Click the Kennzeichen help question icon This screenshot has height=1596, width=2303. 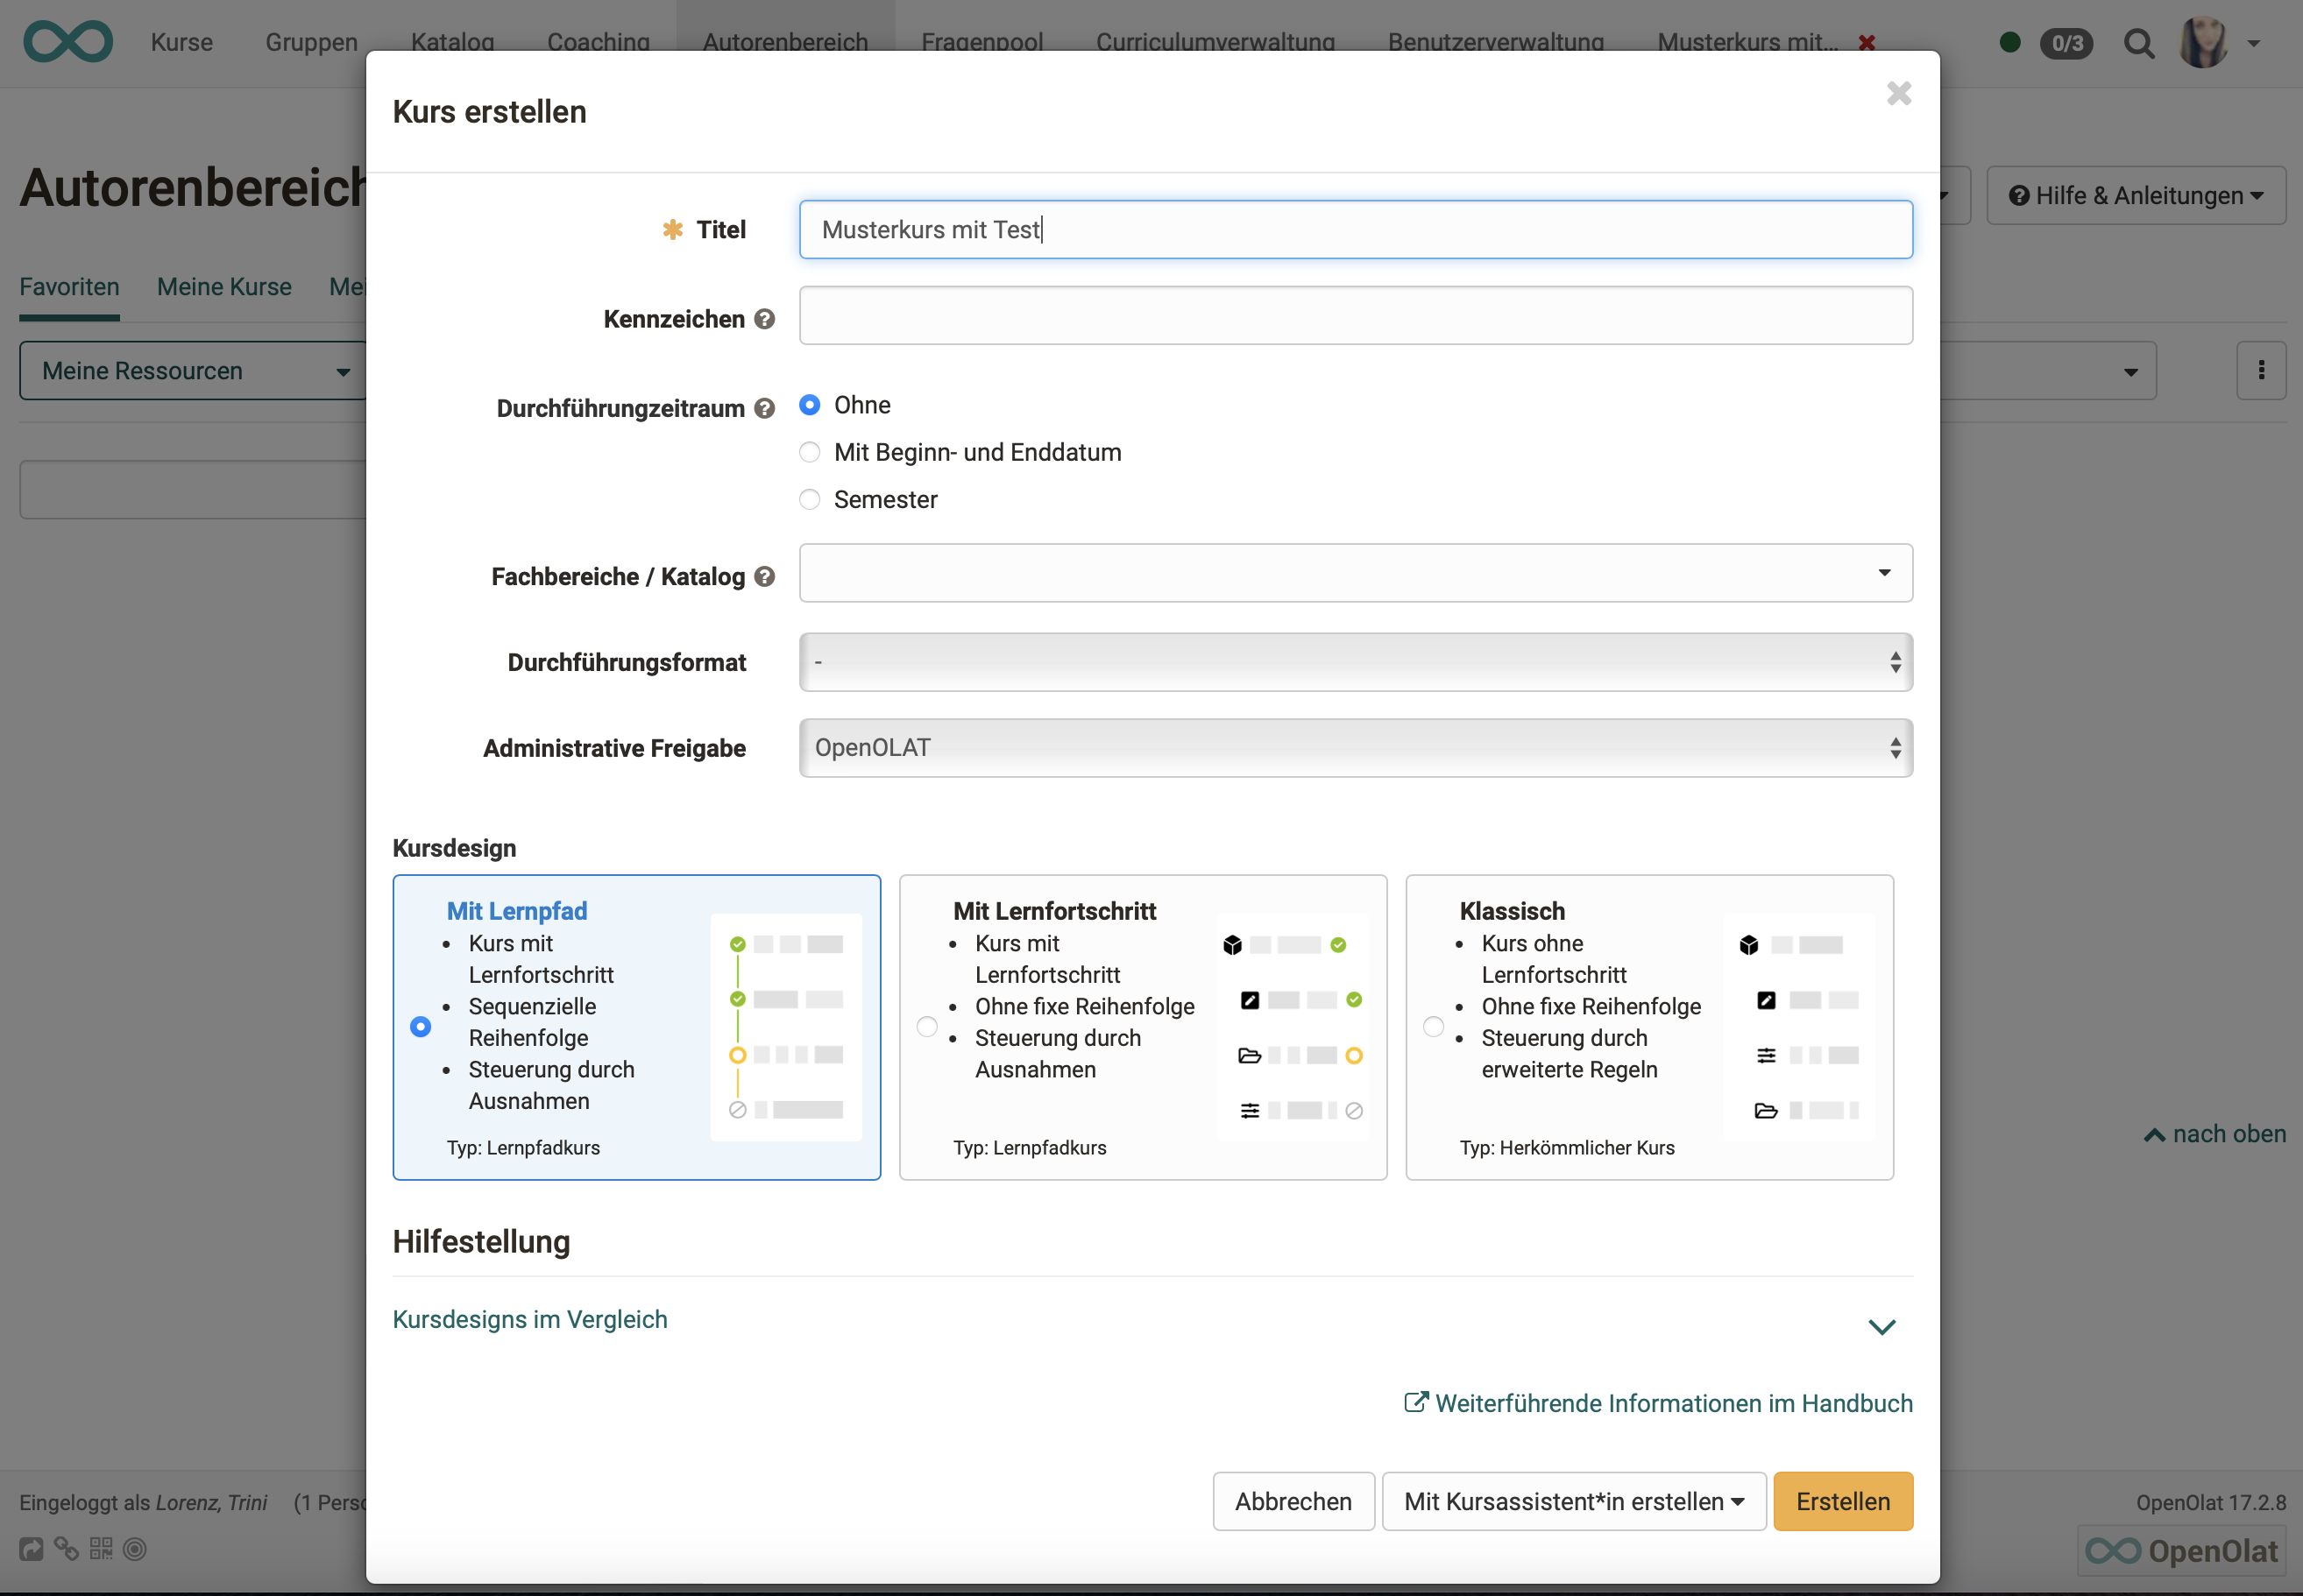(764, 319)
